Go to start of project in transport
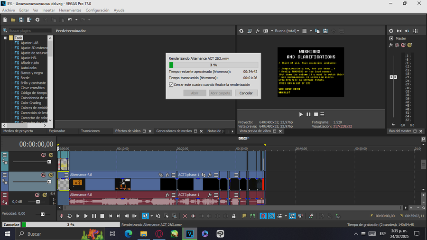This screenshot has height=240, width=427. pos(110,216)
